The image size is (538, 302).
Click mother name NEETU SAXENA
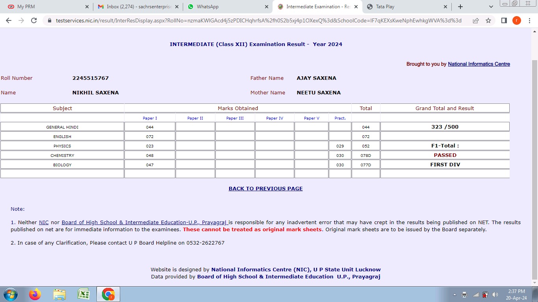click(319, 93)
